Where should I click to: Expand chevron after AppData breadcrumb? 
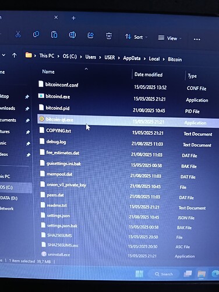click(144, 59)
